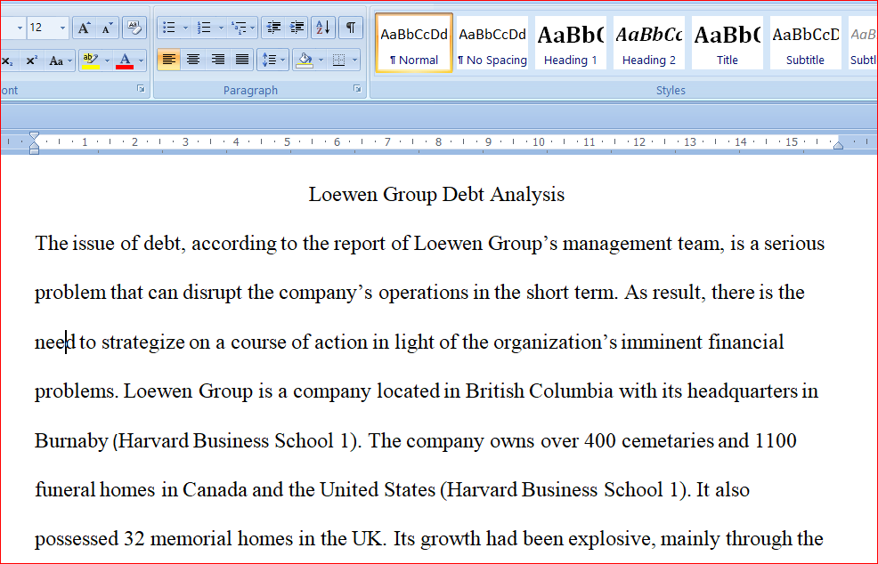Apply the Heading 2 style
The height and width of the screenshot is (564, 878).
click(649, 44)
